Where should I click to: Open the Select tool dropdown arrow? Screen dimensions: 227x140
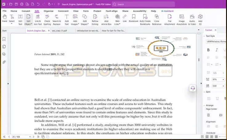[x=12, y=24]
